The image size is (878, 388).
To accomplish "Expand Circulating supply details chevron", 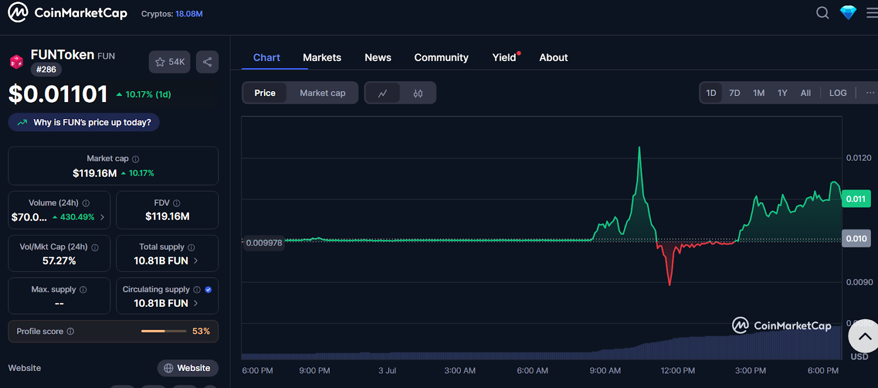I will (196, 303).
